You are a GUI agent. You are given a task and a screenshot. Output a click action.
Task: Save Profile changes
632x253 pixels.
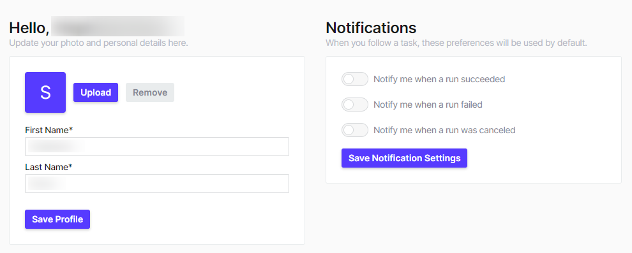click(x=57, y=219)
